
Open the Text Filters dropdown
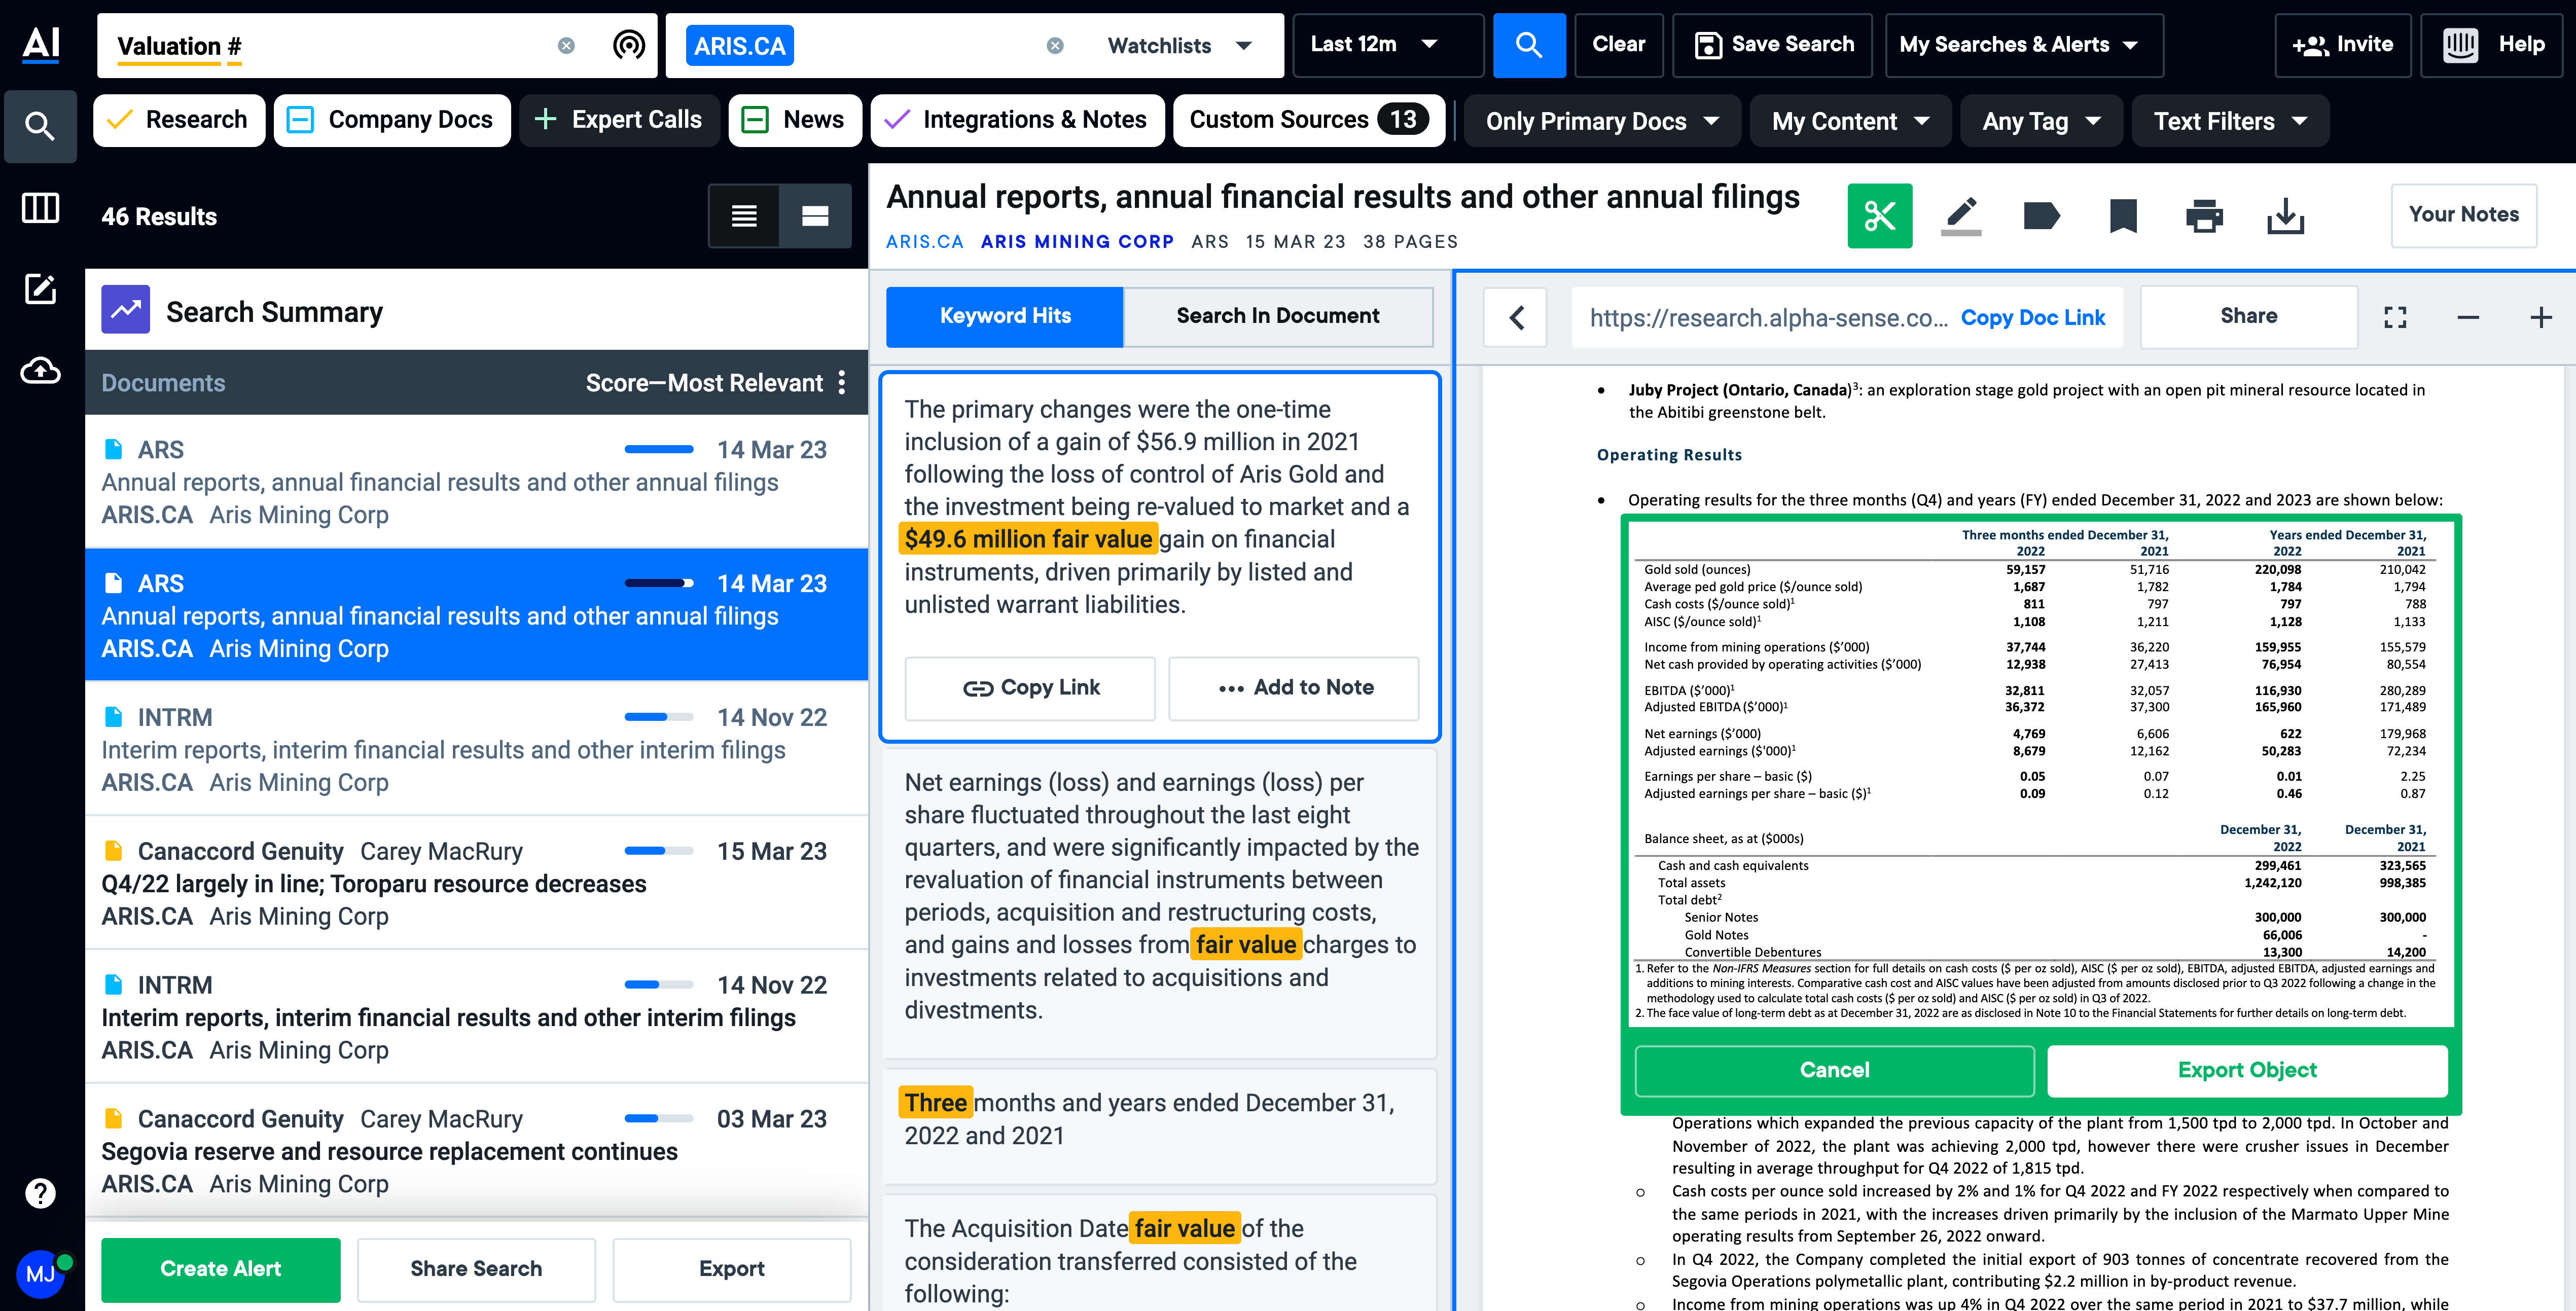2230,121
